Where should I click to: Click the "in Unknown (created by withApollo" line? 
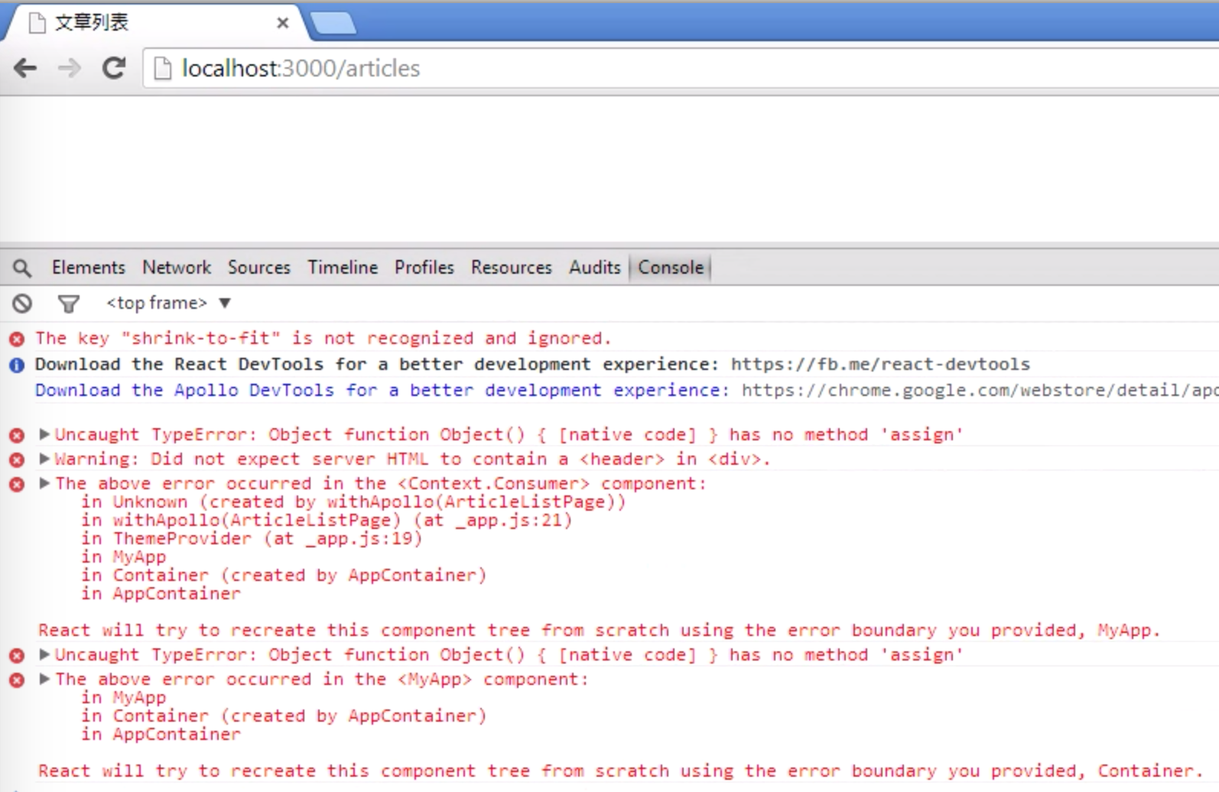pos(353,501)
